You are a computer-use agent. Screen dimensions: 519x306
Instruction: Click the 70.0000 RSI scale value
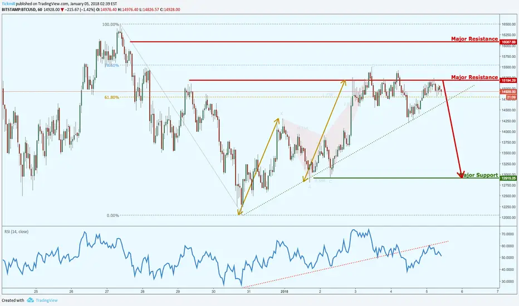(509, 234)
